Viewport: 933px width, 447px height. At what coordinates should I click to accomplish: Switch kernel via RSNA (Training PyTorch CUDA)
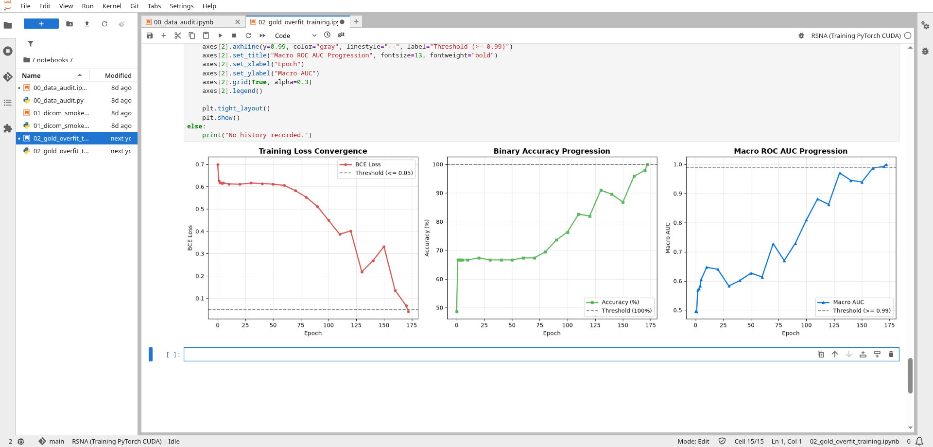click(856, 36)
